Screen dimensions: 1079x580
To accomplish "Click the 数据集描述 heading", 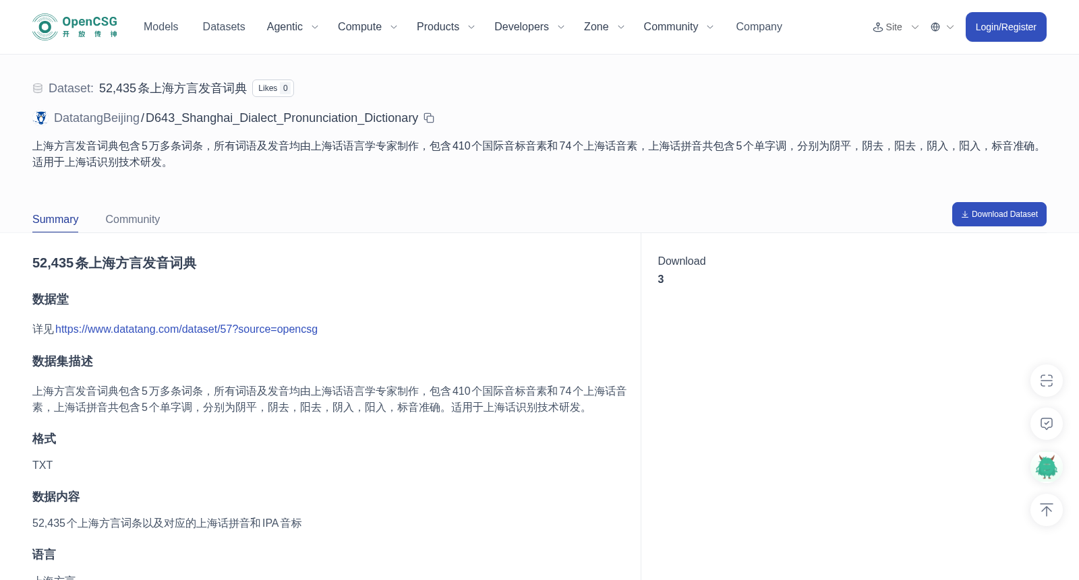I will tap(63, 362).
